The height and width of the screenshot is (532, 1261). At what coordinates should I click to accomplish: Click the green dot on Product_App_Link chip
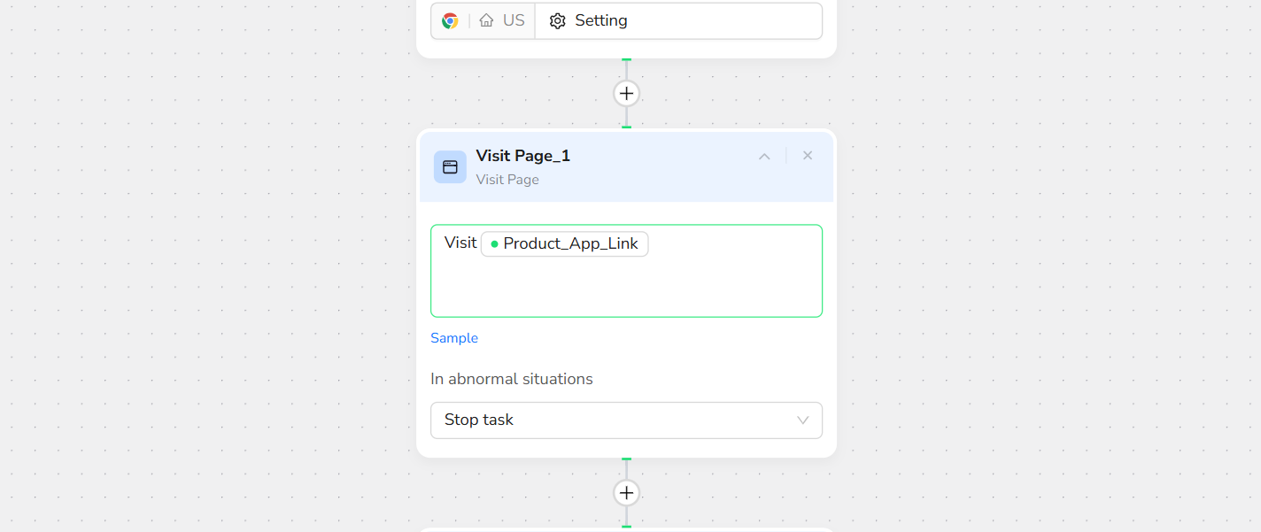point(494,244)
